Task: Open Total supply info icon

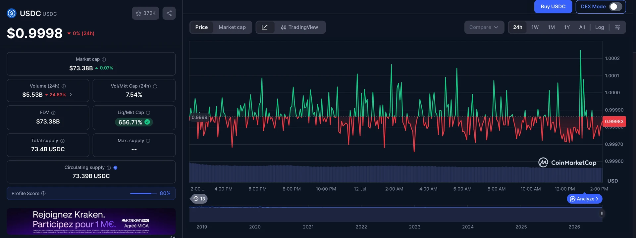Action: [62, 141]
